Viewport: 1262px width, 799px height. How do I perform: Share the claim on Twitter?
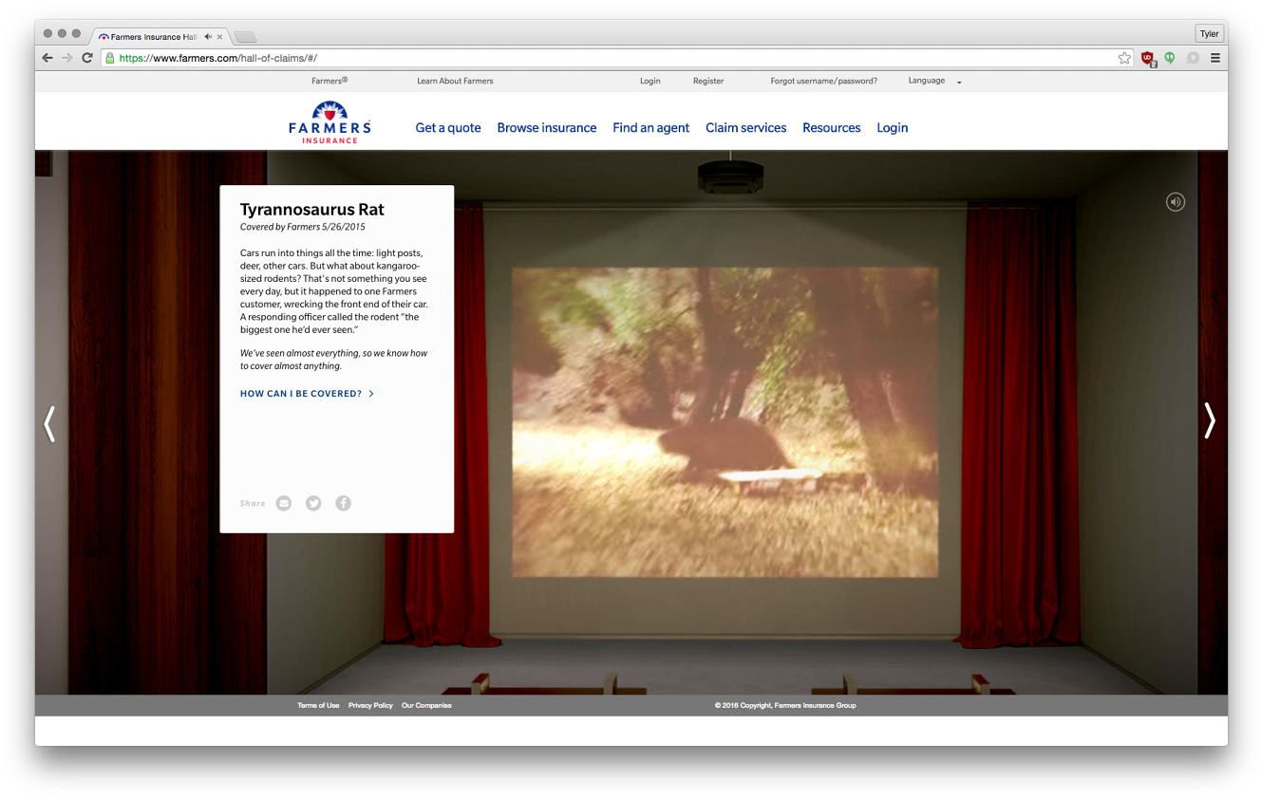tap(313, 503)
